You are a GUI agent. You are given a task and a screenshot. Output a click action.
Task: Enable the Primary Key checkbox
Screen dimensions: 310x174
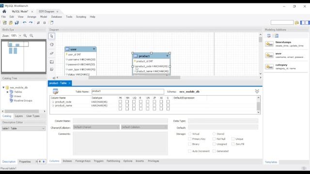coord(190,139)
